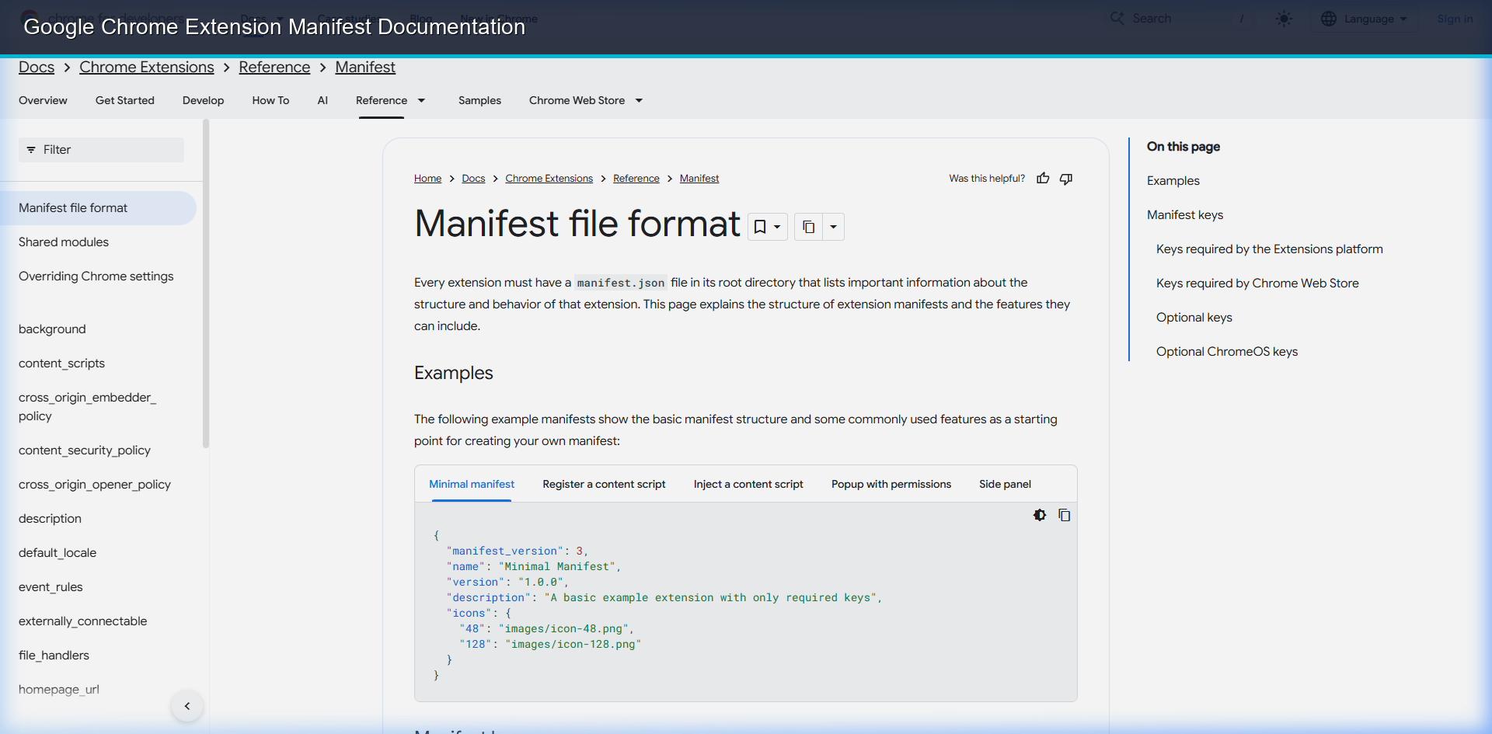
Task: Click the Filter input field
Action: pyautogui.click(x=101, y=150)
